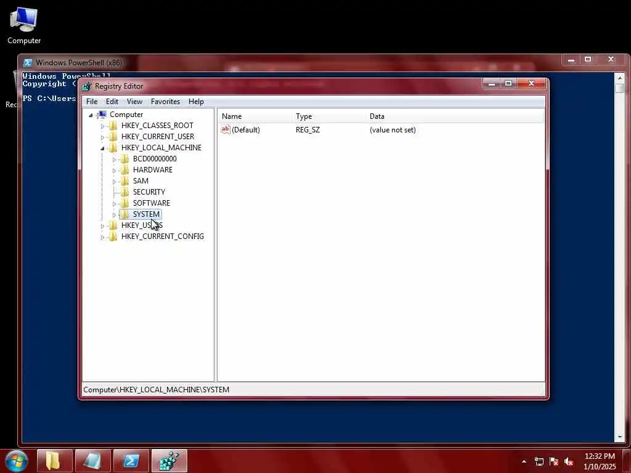Expand the HKEY_CURRENT_USER arrow
Screen dimensions: 631x473
103,137
